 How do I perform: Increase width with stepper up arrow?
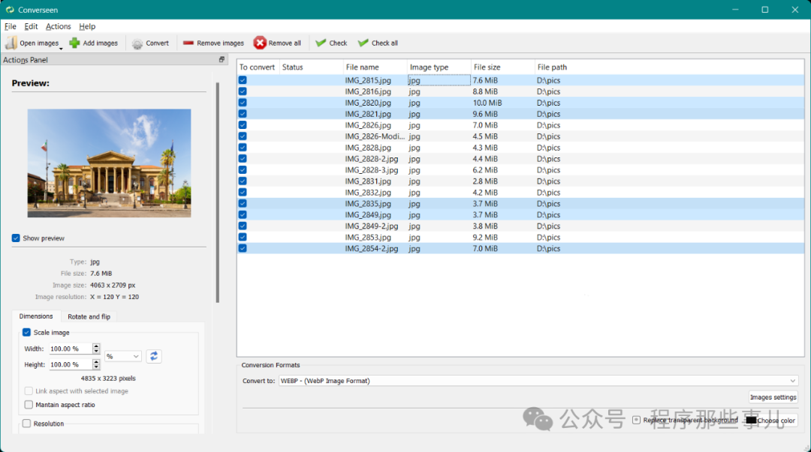(96, 346)
